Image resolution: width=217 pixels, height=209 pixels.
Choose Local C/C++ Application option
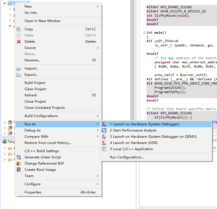(x=131, y=149)
